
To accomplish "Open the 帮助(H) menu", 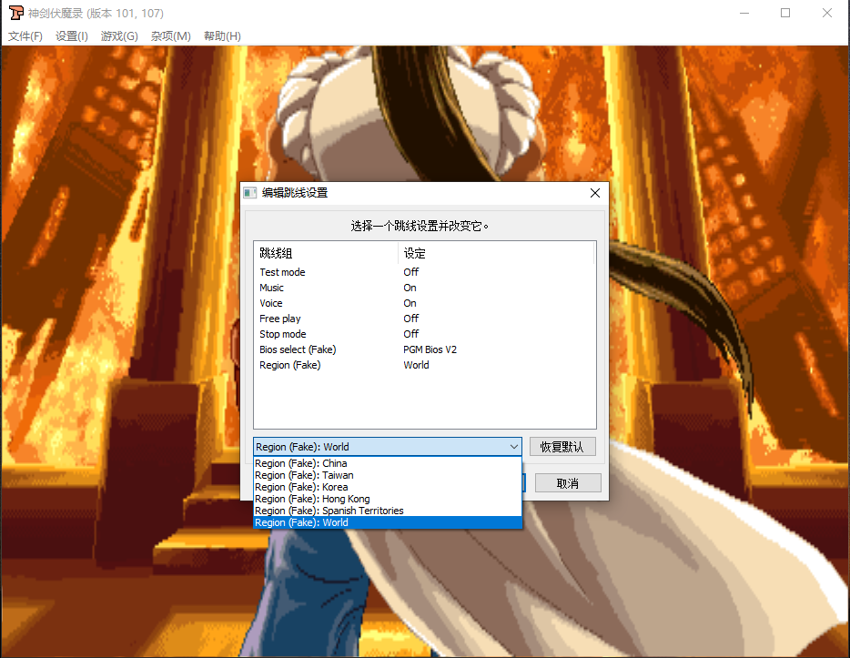I will coord(222,35).
